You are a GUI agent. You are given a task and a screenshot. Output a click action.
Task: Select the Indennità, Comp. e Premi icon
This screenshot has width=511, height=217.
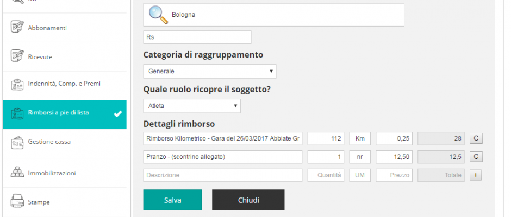click(17, 84)
